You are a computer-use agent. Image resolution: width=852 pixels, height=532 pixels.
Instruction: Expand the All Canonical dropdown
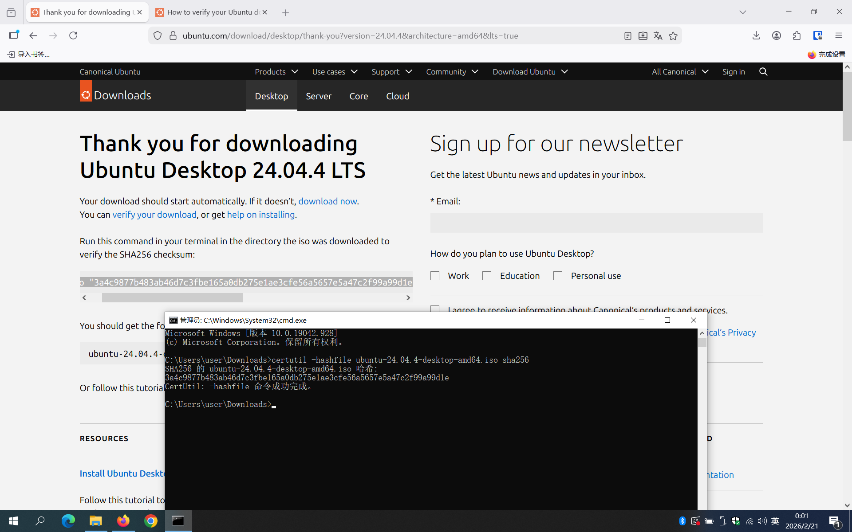tap(679, 71)
